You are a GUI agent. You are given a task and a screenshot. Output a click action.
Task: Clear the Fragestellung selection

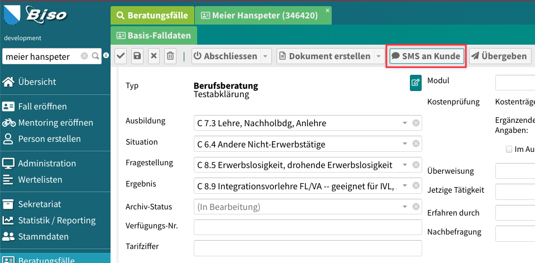click(416, 165)
